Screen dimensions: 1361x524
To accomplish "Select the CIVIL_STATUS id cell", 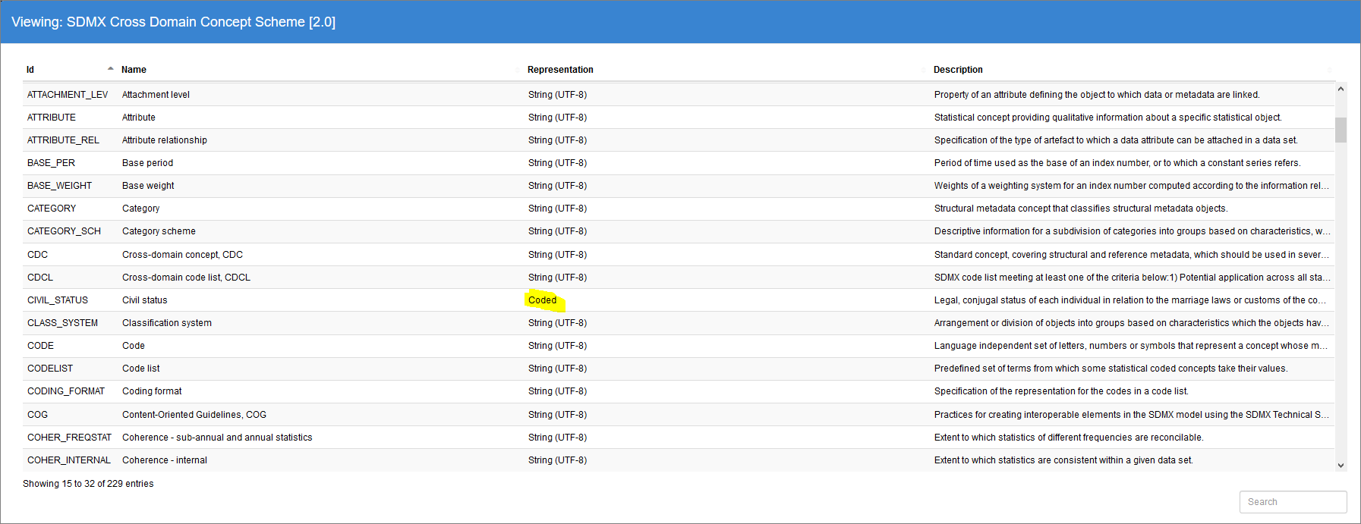I will pyautogui.click(x=58, y=300).
